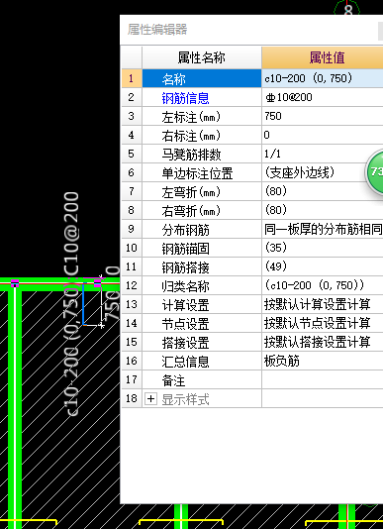This screenshot has height=529, width=383.
Task: Select the 同一板厚的分布筋相同 value
Action: 323,230
